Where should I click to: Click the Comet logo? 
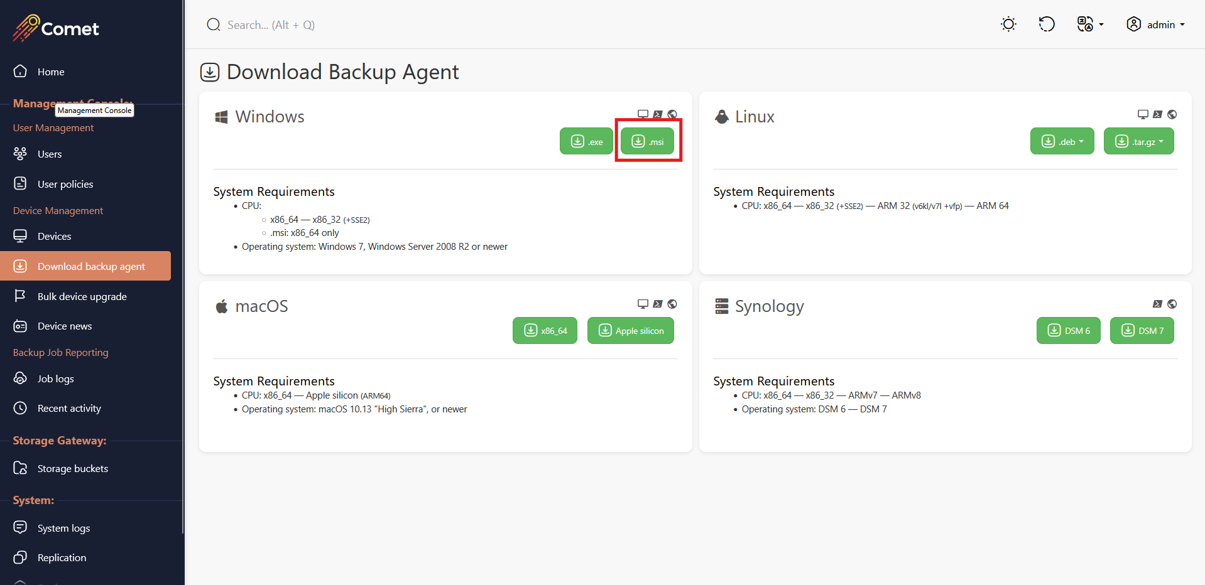(56, 28)
